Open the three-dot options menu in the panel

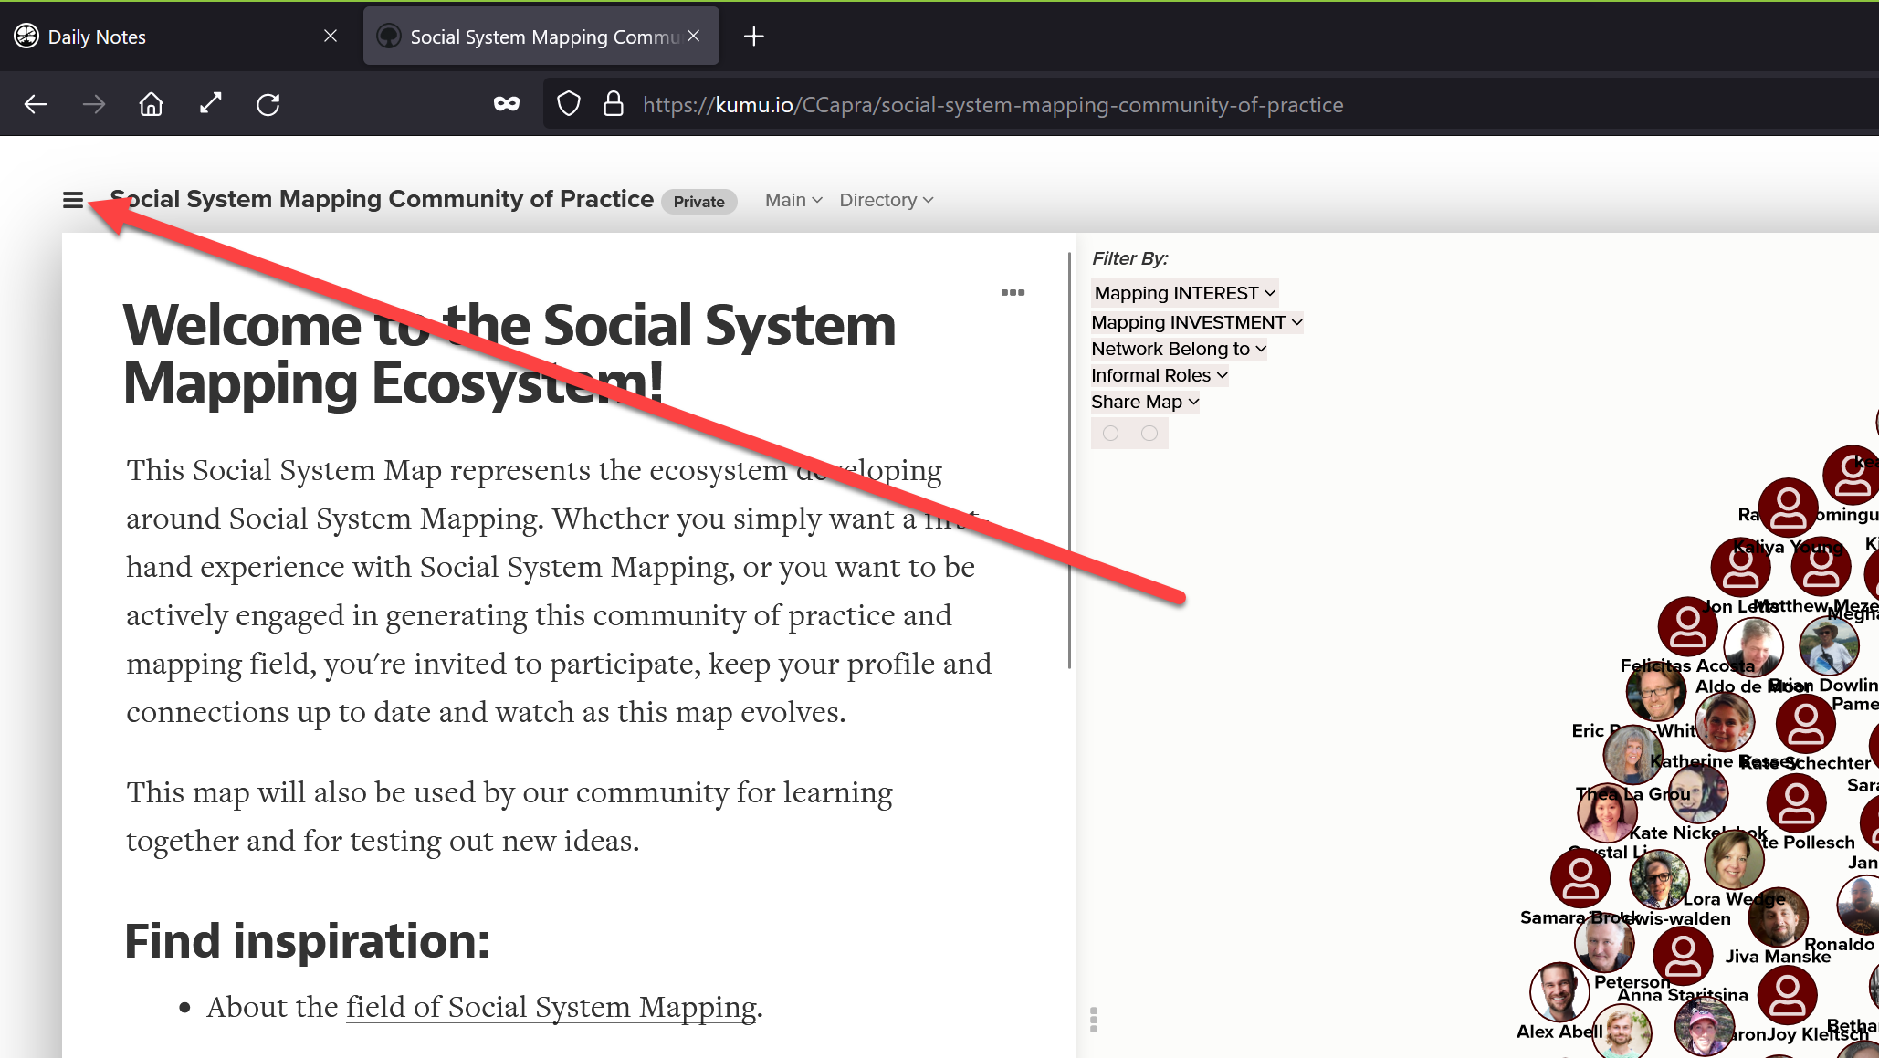[1013, 293]
